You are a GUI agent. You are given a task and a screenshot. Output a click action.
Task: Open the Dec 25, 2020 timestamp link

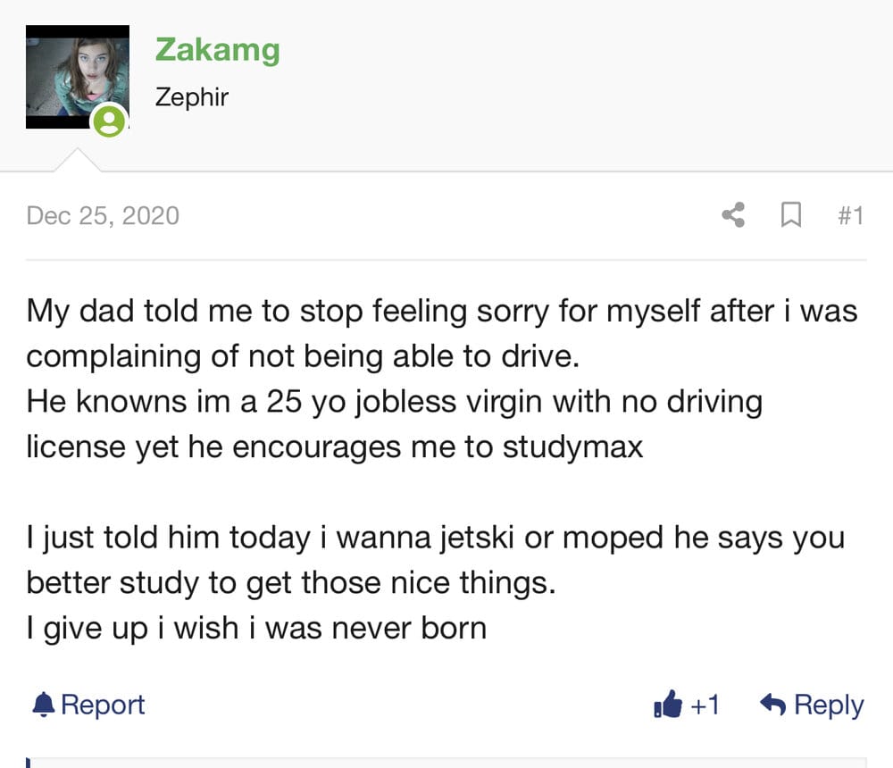pyautogui.click(x=103, y=215)
